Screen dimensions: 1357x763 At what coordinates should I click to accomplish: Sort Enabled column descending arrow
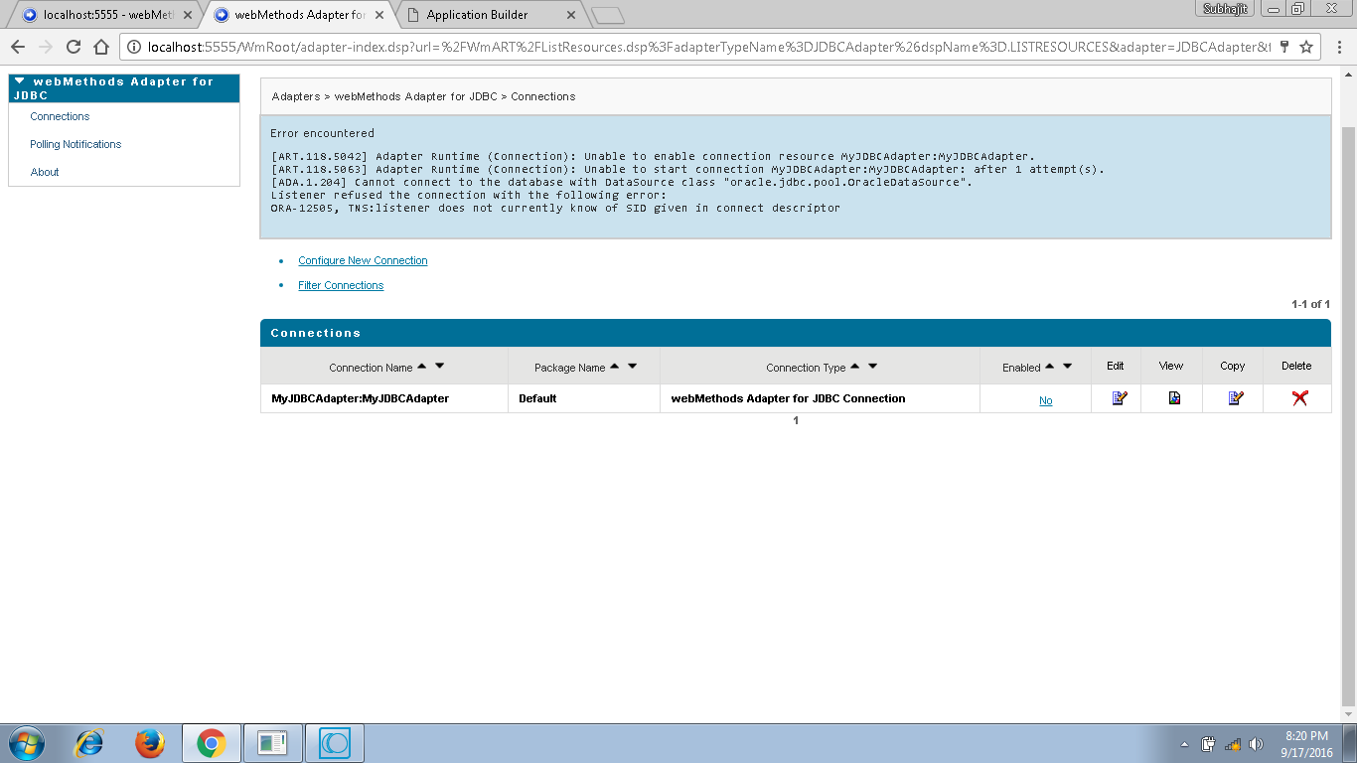click(1068, 366)
